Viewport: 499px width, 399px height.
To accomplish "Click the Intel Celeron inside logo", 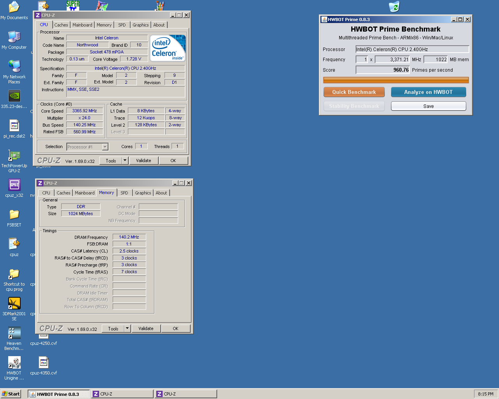I will (168, 48).
